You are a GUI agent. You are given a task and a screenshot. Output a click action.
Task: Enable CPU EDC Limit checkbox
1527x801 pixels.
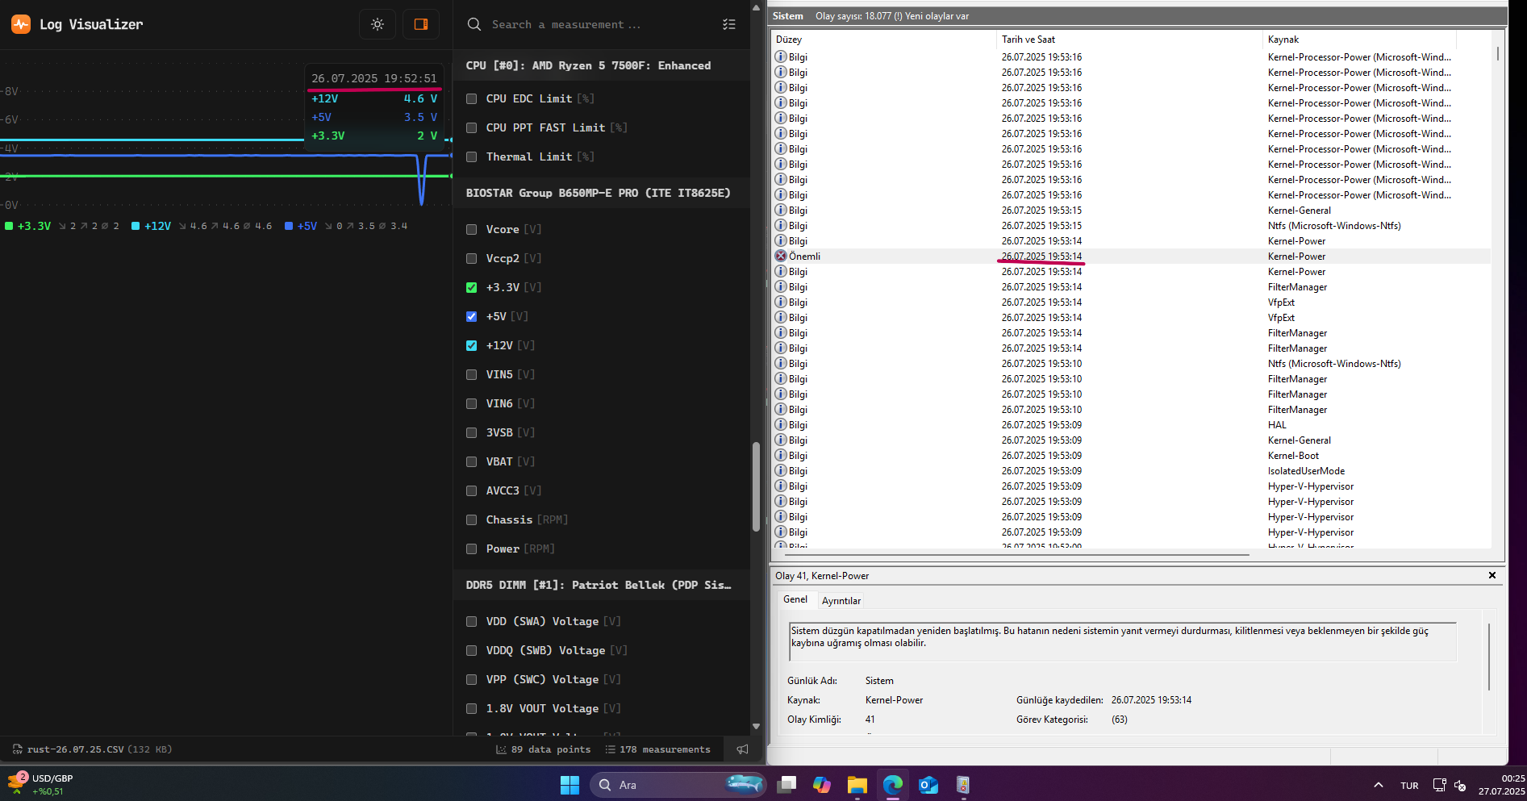coord(472,98)
